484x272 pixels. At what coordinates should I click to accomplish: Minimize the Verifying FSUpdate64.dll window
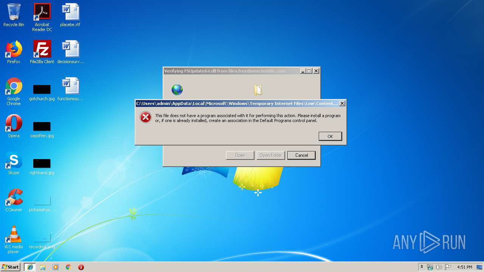303,71
